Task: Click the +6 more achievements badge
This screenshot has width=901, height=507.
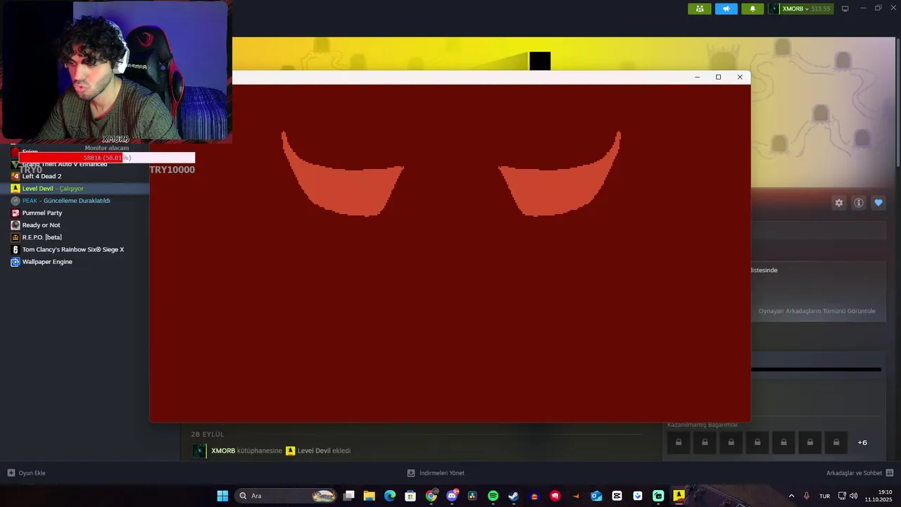Action: pos(862,442)
